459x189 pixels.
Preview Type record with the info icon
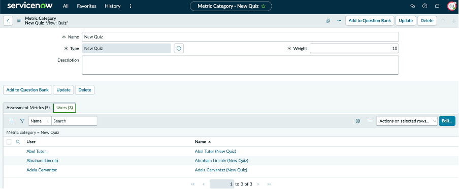(179, 49)
